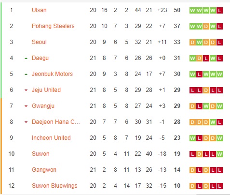Click Ulsan's 50 points value
The height and width of the screenshot is (195, 230).
[177, 10]
